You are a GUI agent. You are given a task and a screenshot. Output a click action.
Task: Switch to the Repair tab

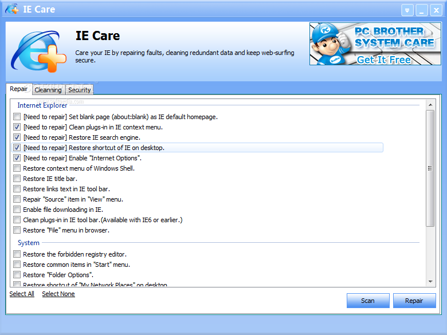pos(18,89)
